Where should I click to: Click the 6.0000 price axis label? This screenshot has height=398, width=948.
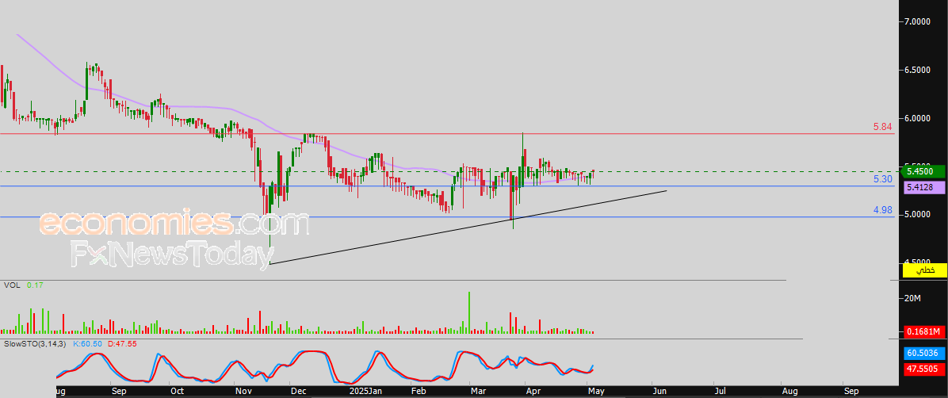(x=917, y=118)
